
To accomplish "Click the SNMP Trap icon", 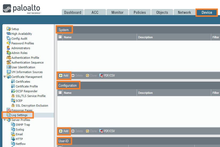I will point(13,125).
